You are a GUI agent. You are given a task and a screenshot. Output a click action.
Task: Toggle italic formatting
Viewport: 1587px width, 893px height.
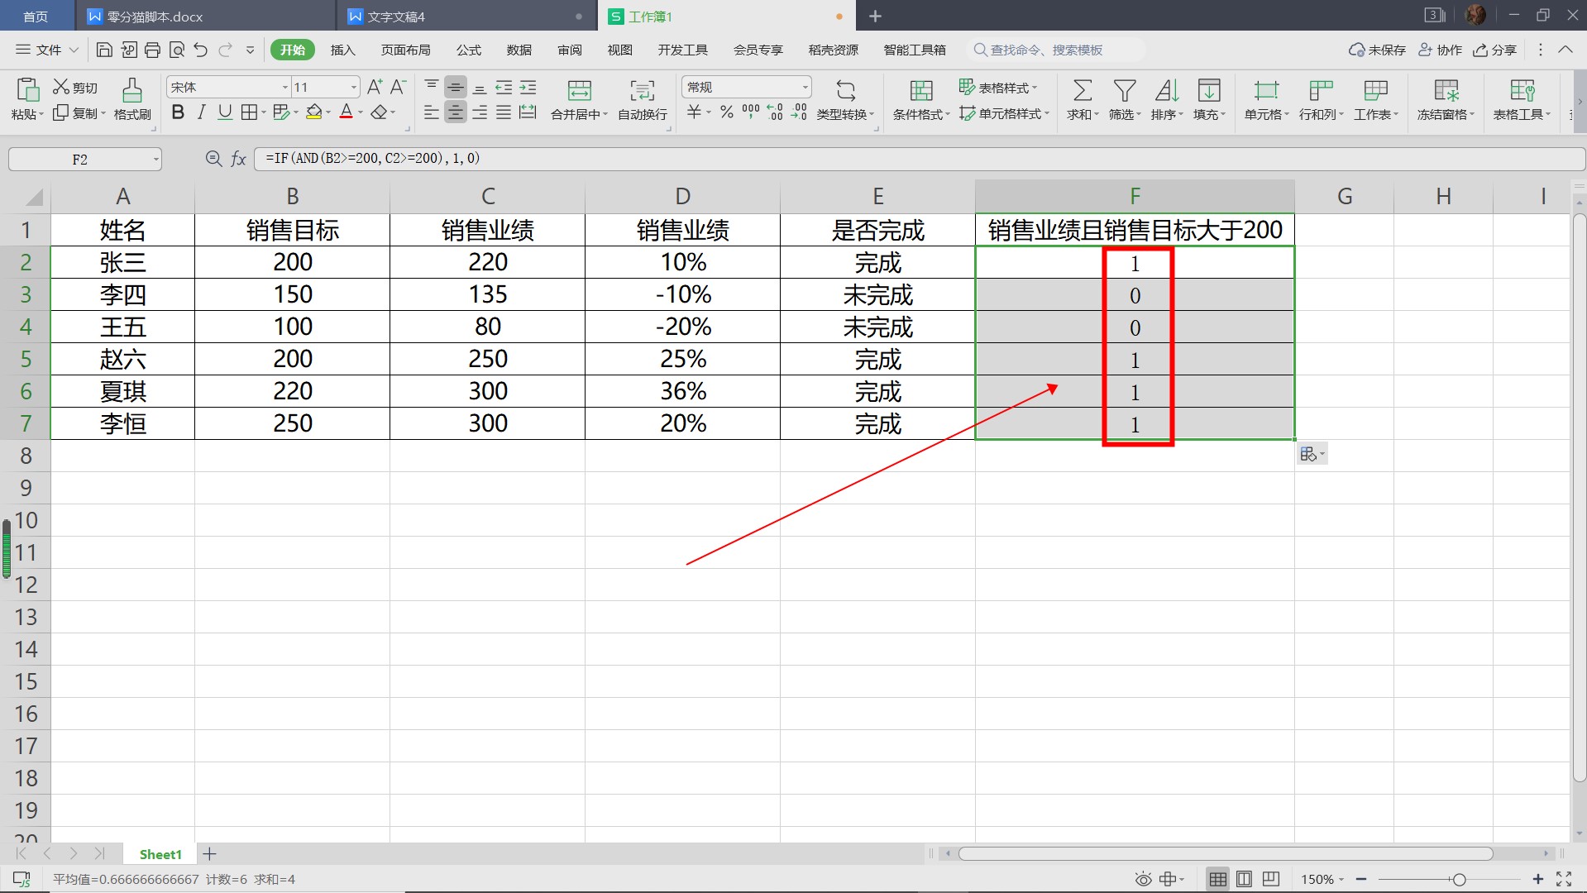201,112
